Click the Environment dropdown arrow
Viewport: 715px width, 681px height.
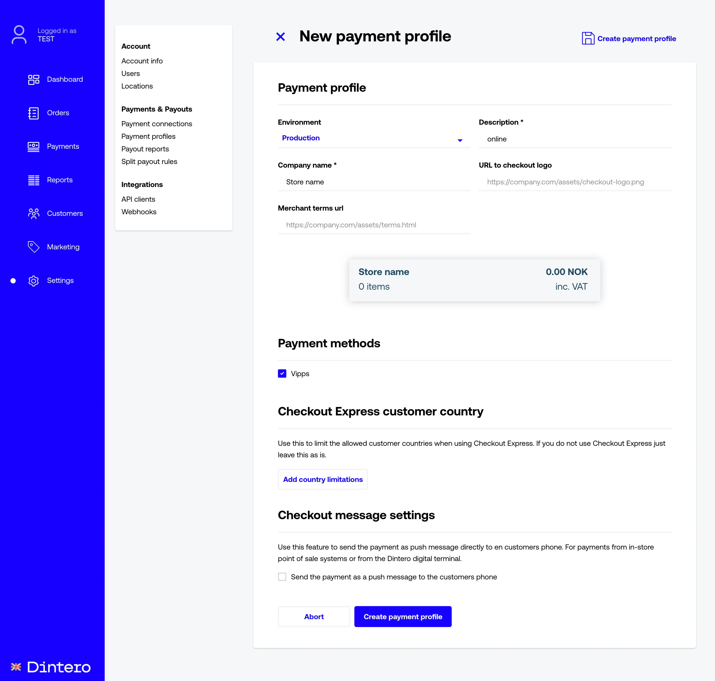coord(460,140)
